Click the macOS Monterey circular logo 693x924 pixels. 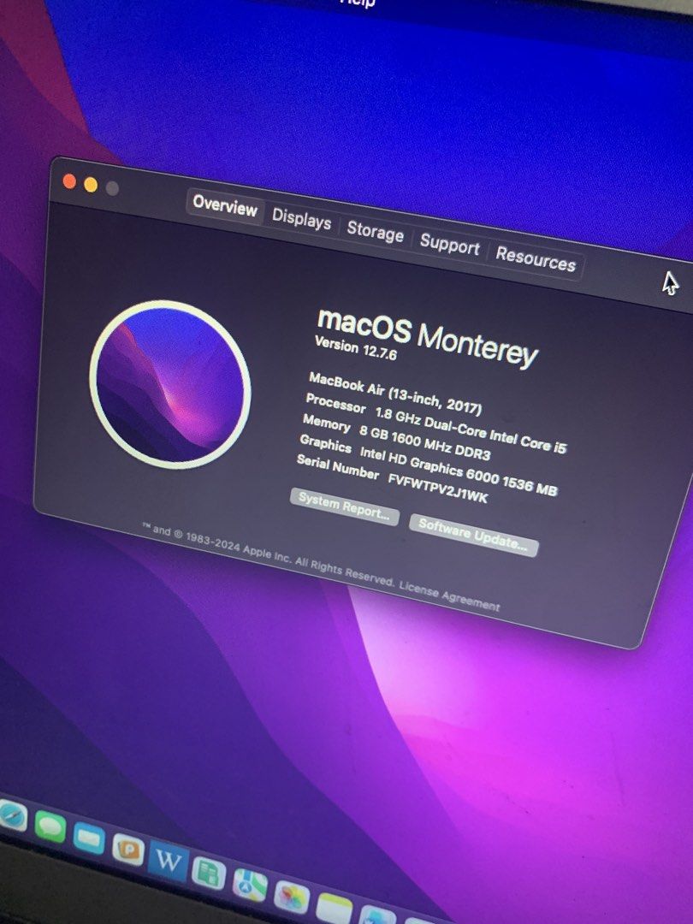click(170, 384)
